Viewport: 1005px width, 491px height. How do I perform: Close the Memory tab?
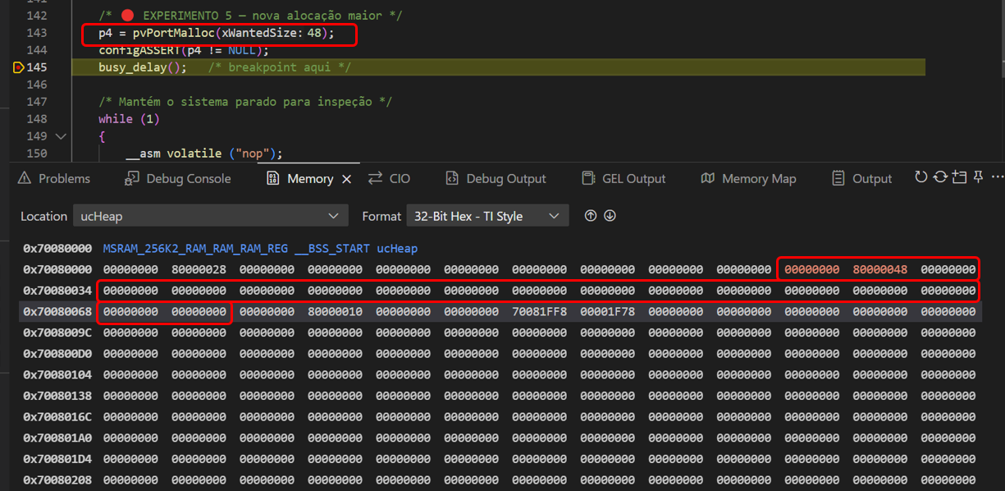[x=347, y=177]
